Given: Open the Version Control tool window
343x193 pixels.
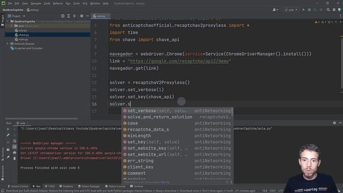Looking at the screenshot, I should pyautogui.click(x=18, y=186).
